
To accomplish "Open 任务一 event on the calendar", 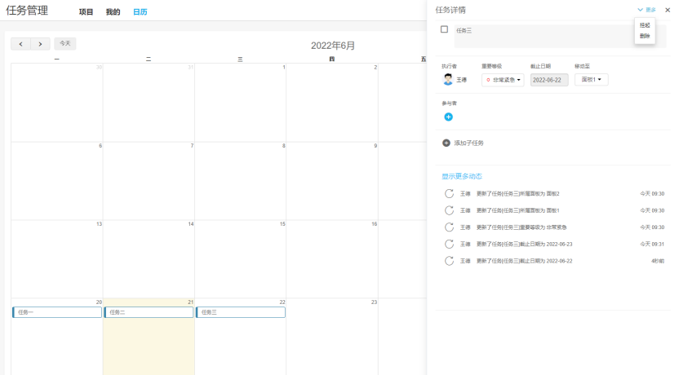I will tap(57, 312).
